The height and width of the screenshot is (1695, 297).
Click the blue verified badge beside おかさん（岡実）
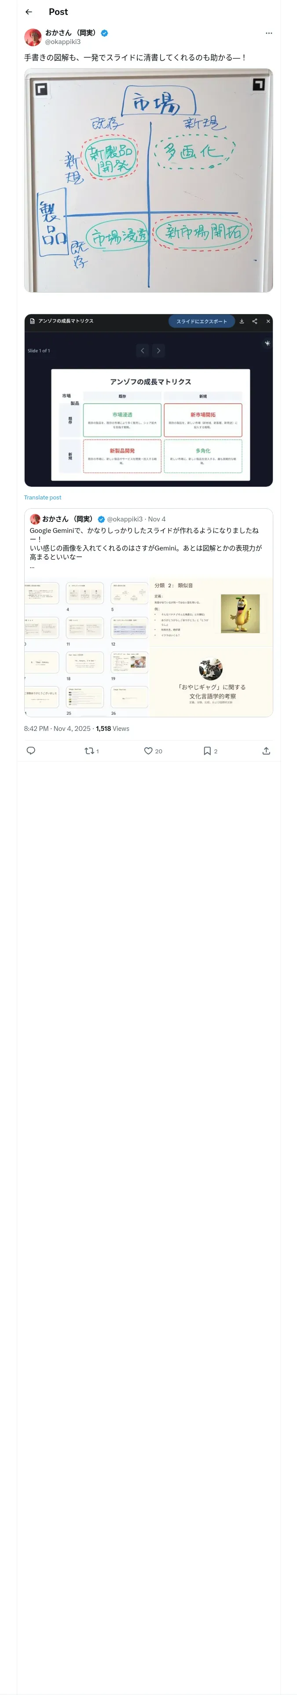point(104,33)
